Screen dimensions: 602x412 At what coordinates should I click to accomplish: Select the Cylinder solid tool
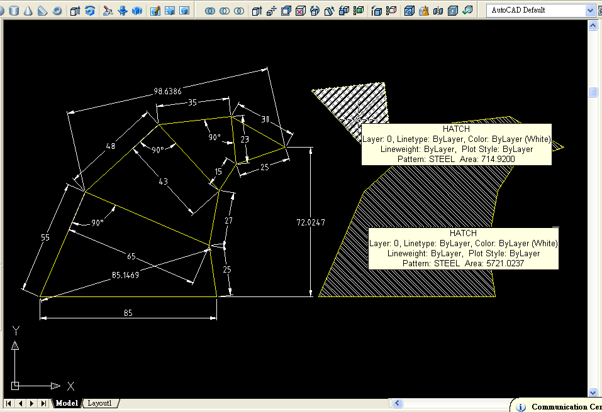(x=14, y=10)
